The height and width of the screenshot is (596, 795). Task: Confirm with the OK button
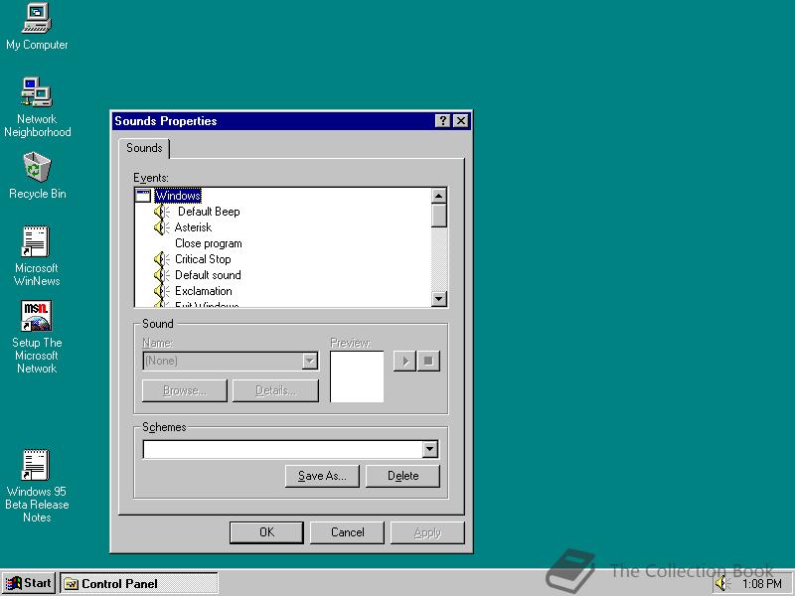tap(266, 532)
